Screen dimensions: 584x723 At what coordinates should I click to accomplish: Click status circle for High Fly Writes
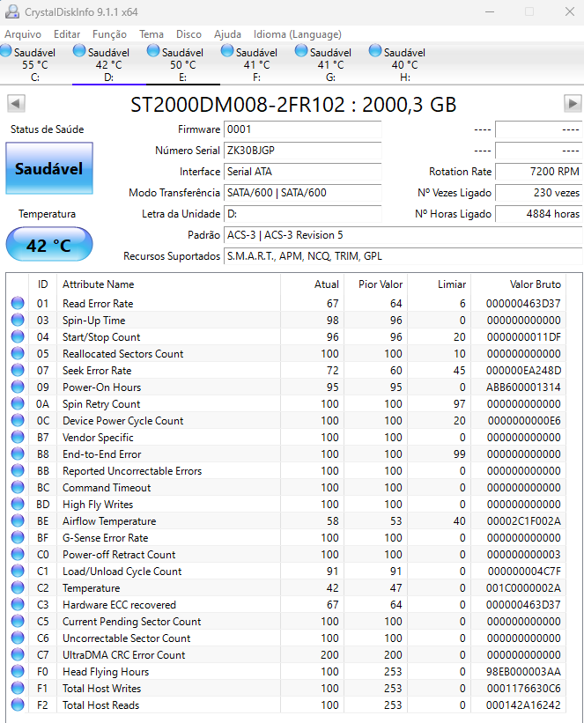pyautogui.click(x=18, y=505)
